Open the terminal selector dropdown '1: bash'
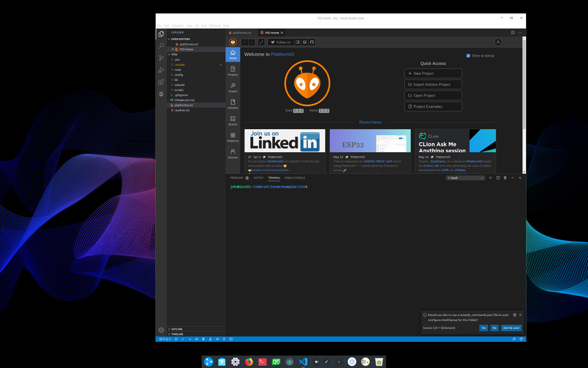 tap(465, 178)
